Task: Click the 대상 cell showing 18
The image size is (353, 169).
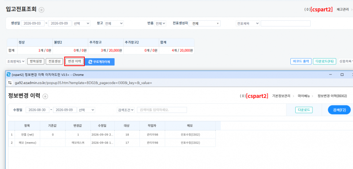Action: coord(127,135)
